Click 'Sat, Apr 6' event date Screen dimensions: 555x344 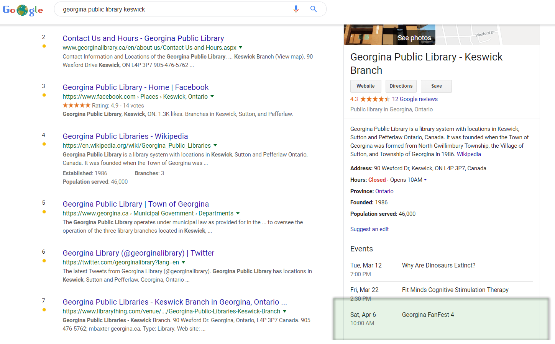(363, 315)
